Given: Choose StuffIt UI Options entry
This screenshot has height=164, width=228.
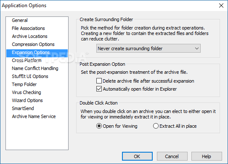Looking at the screenshot, I should click(30, 76).
